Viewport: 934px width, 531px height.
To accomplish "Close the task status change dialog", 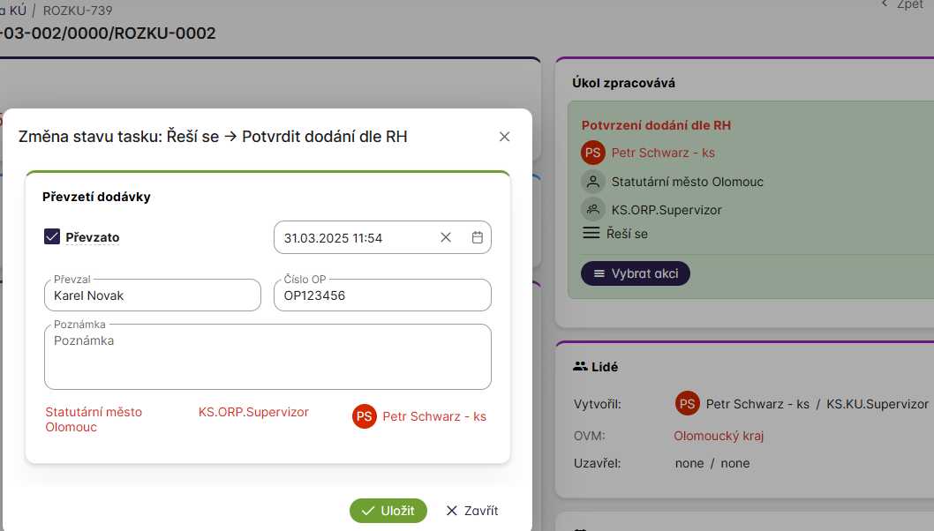I will click(x=505, y=137).
